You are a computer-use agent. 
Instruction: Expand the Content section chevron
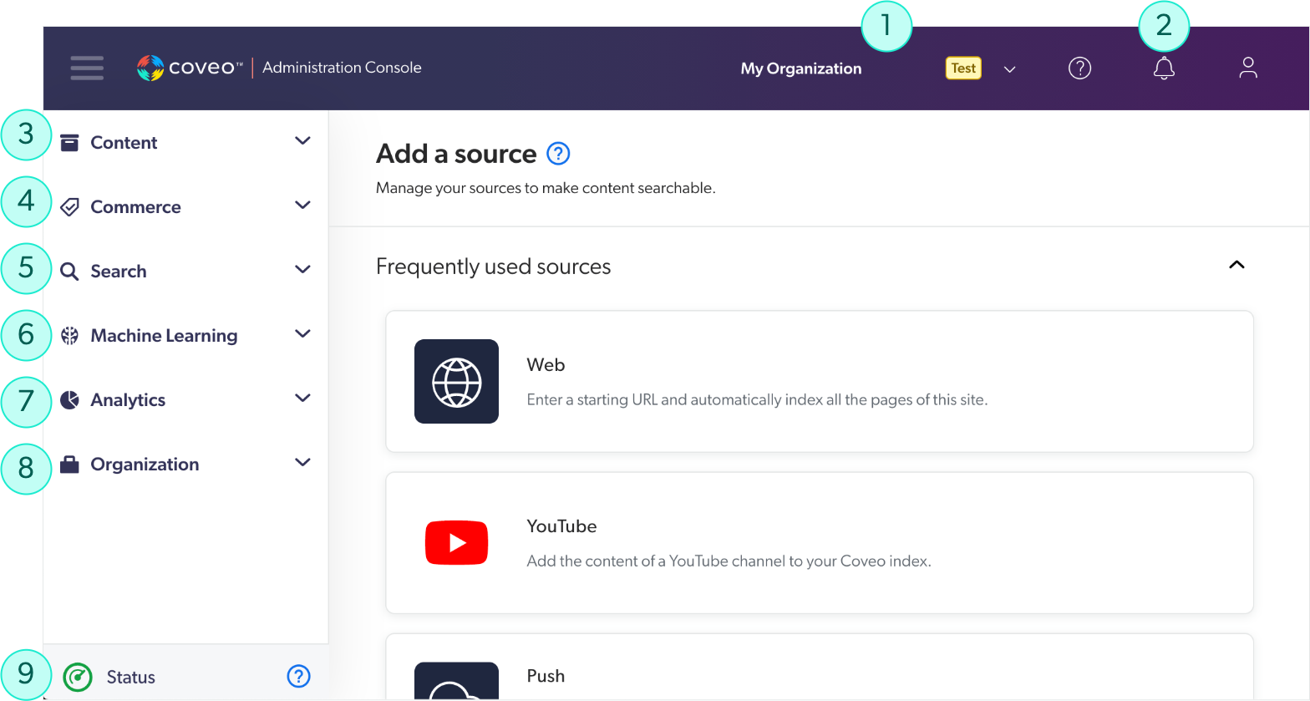pyautogui.click(x=302, y=141)
